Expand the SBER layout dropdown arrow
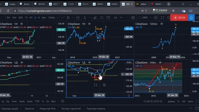 (x=150, y=18)
